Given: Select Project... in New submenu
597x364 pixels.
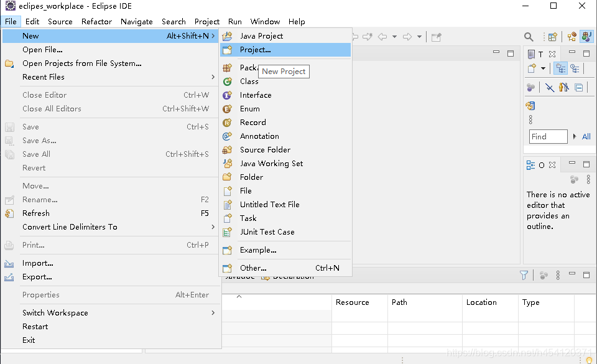Looking at the screenshot, I should click(285, 50).
